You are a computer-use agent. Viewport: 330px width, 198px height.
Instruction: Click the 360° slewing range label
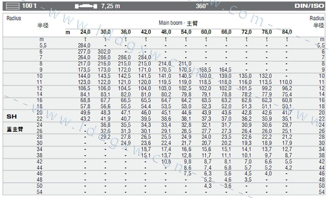point(202,6)
